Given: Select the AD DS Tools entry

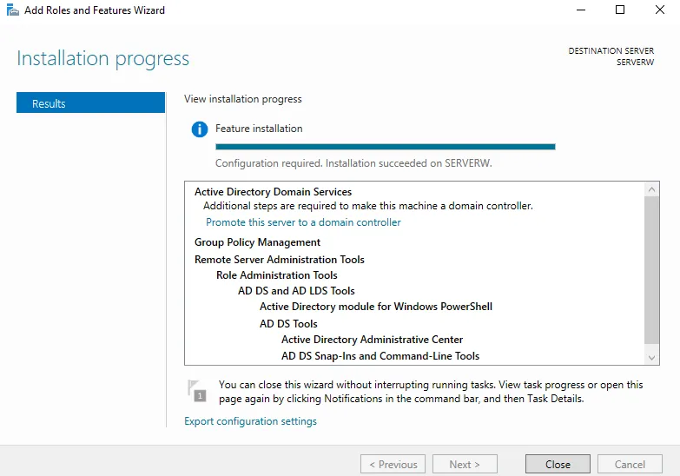Looking at the screenshot, I should [288, 324].
